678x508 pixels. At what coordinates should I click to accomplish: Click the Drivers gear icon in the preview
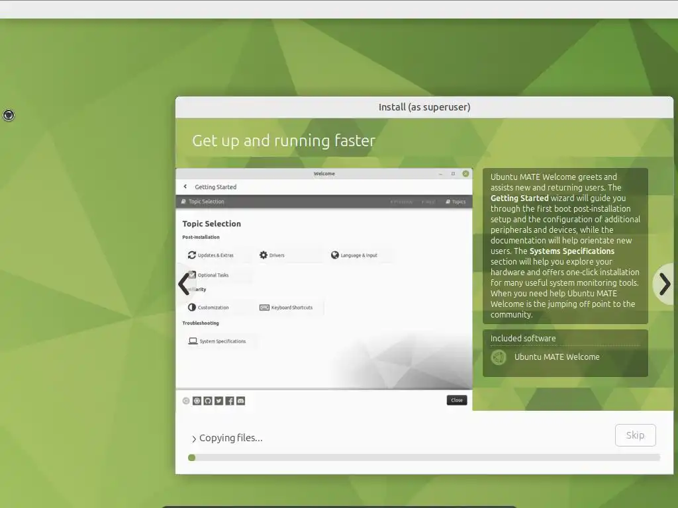264,255
